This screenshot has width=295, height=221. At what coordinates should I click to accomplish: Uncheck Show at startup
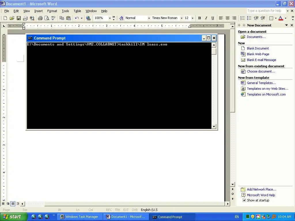tap(244, 200)
